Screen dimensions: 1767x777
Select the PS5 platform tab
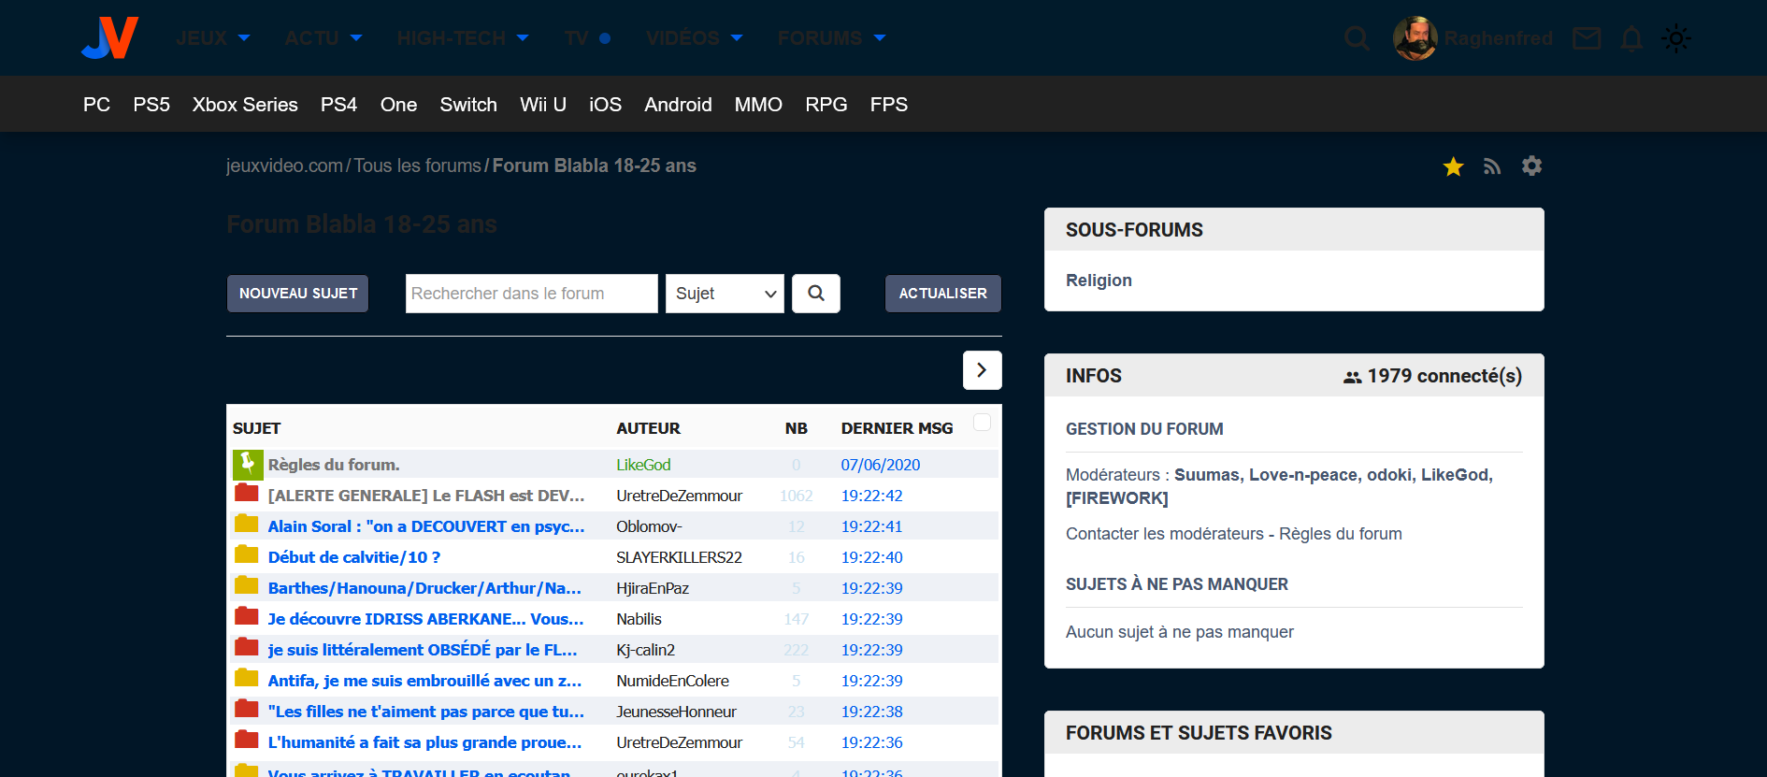(151, 105)
